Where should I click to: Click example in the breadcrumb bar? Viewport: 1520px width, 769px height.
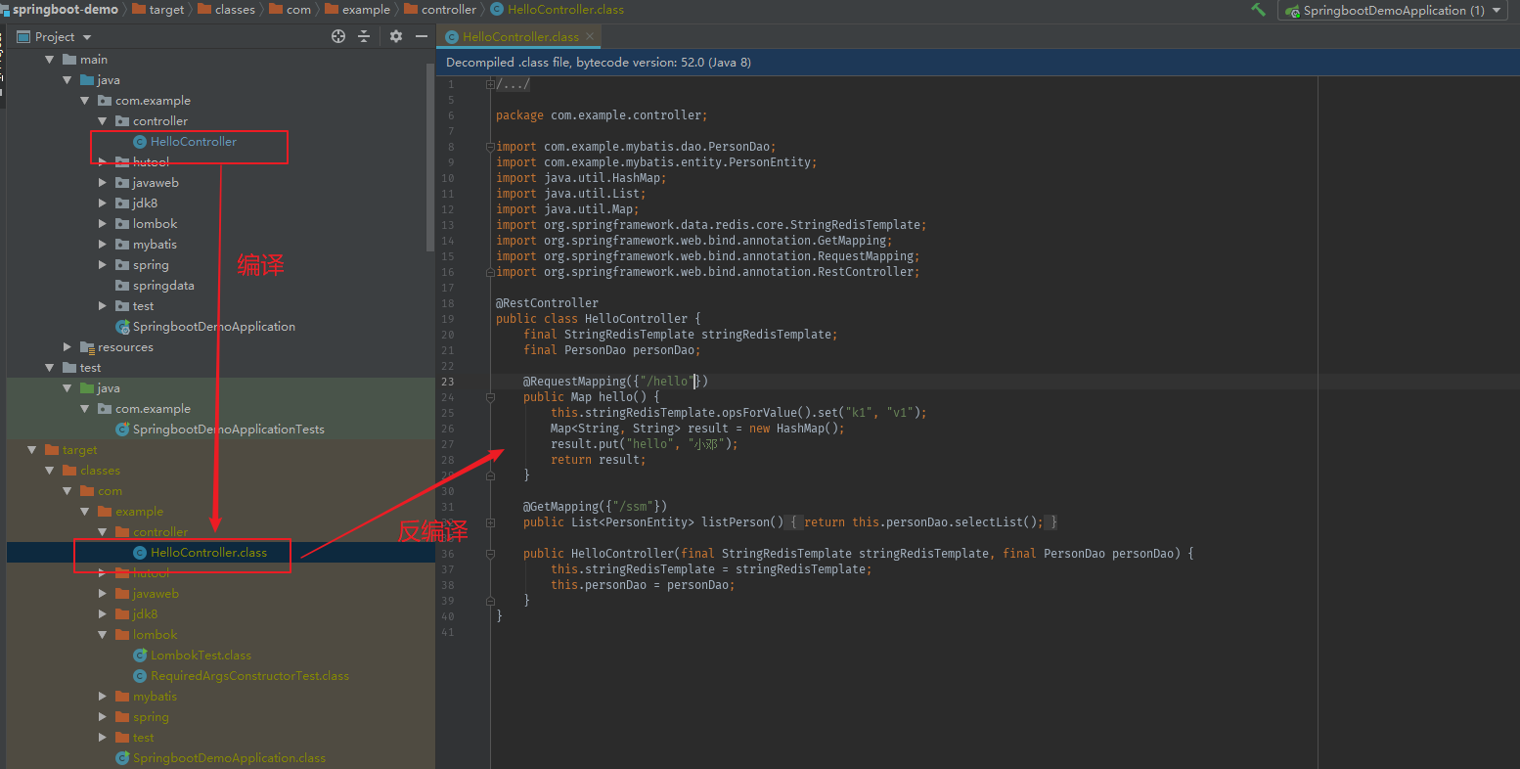tap(357, 9)
